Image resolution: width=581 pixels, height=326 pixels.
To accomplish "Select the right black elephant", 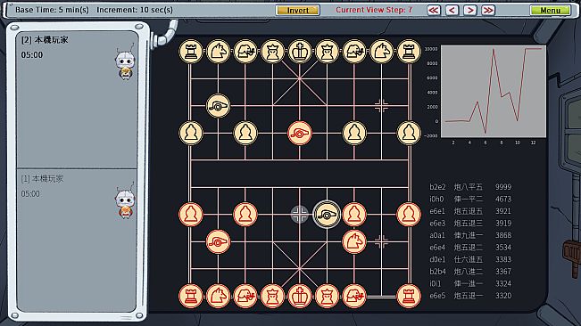I will (x=354, y=51).
